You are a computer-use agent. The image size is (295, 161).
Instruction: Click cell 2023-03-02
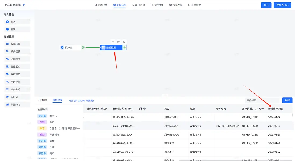274,152
